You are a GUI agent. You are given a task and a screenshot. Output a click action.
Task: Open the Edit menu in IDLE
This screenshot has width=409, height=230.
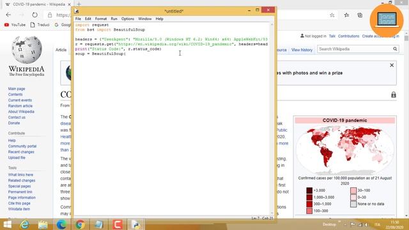pos(88,19)
